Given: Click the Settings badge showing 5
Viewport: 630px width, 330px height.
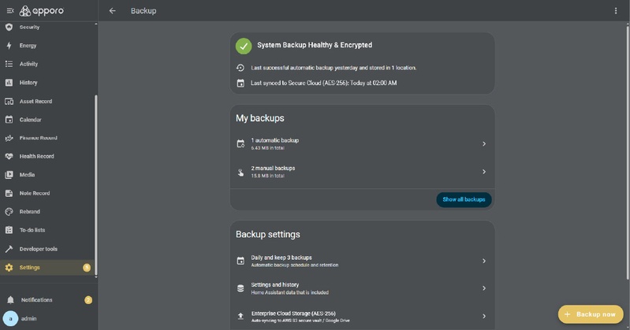Looking at the screenshot, I should click(87, 267).
